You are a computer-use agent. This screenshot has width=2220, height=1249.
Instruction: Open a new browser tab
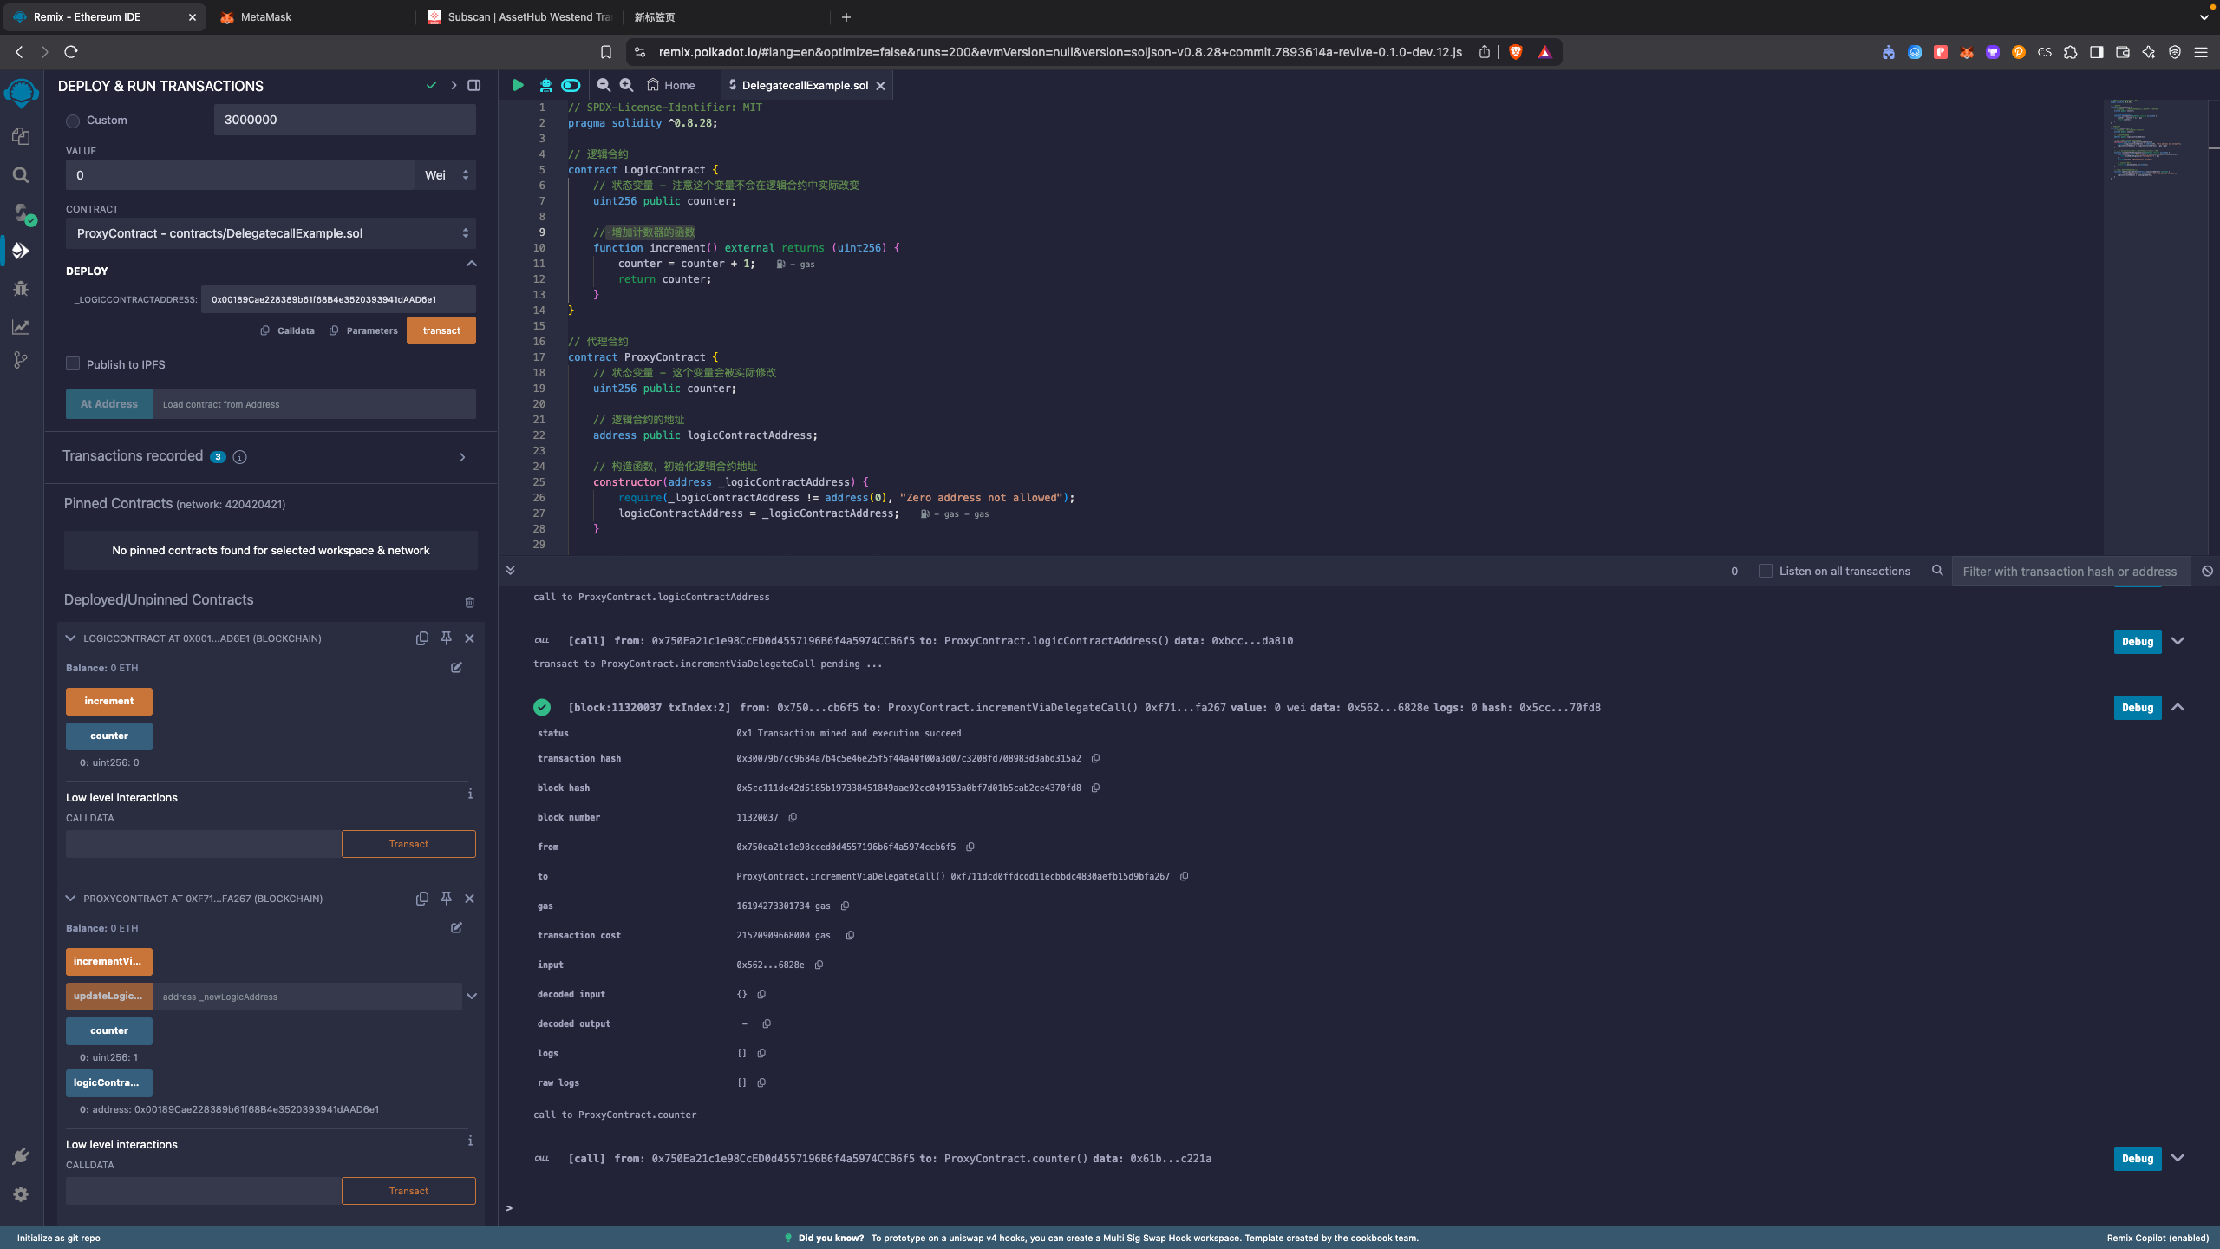coord(846,16)
